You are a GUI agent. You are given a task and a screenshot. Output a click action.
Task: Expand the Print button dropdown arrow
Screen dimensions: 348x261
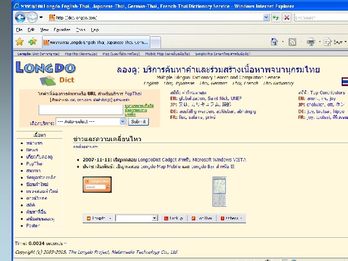coord(319,42)
